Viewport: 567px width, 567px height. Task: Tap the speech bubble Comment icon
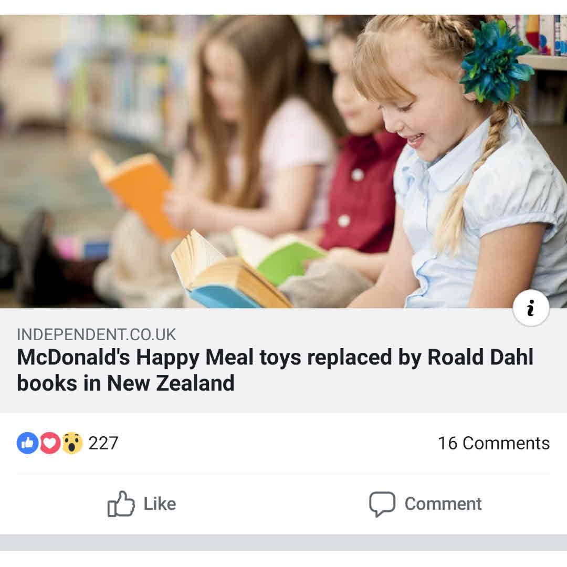[382, 504]
